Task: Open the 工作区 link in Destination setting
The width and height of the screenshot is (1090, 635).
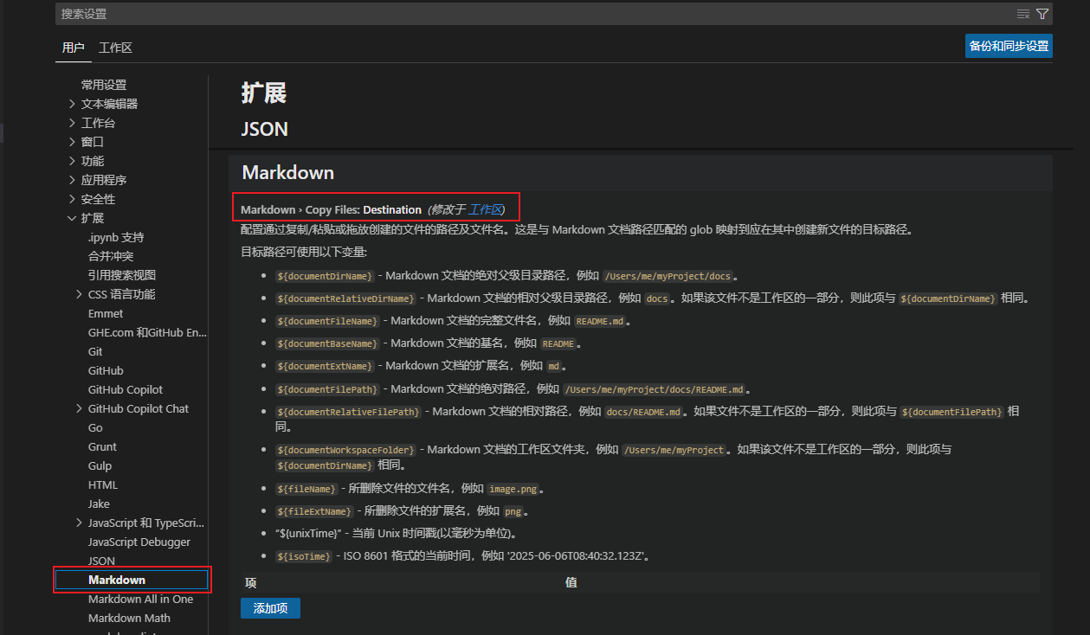Action: pyautogui.click(x=485, y=209)
